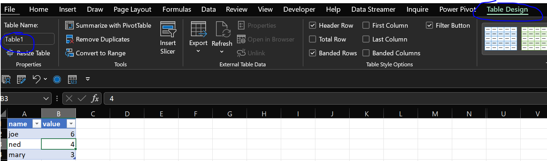
Task: Click the Open in Browser icon
Action: 241,39
